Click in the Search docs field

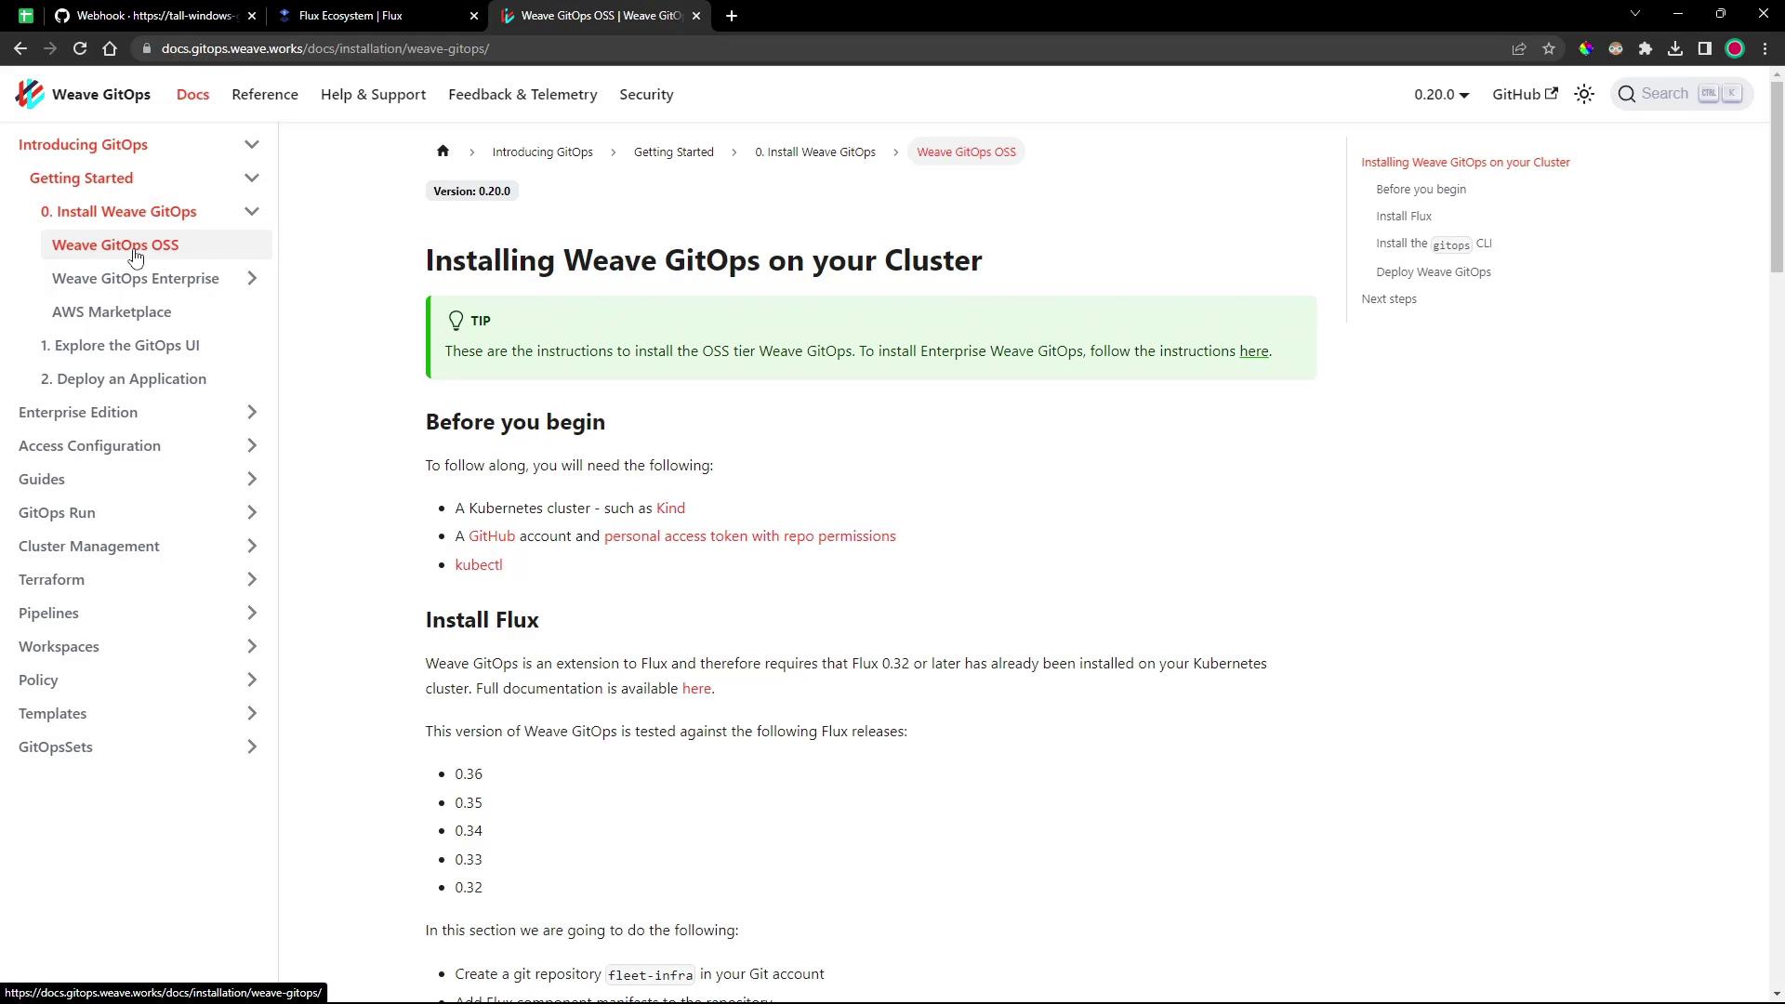point(1664,94)
